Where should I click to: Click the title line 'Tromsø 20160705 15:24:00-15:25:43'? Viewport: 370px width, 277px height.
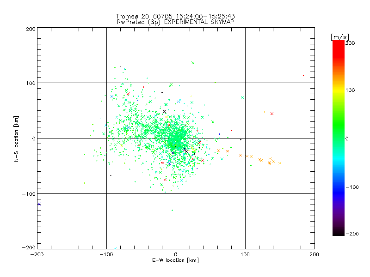pyautogui.click(x=175, y=16)
